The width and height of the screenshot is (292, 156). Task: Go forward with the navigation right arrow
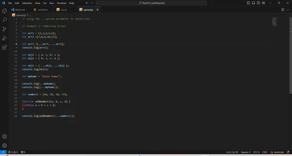[92, 3]
